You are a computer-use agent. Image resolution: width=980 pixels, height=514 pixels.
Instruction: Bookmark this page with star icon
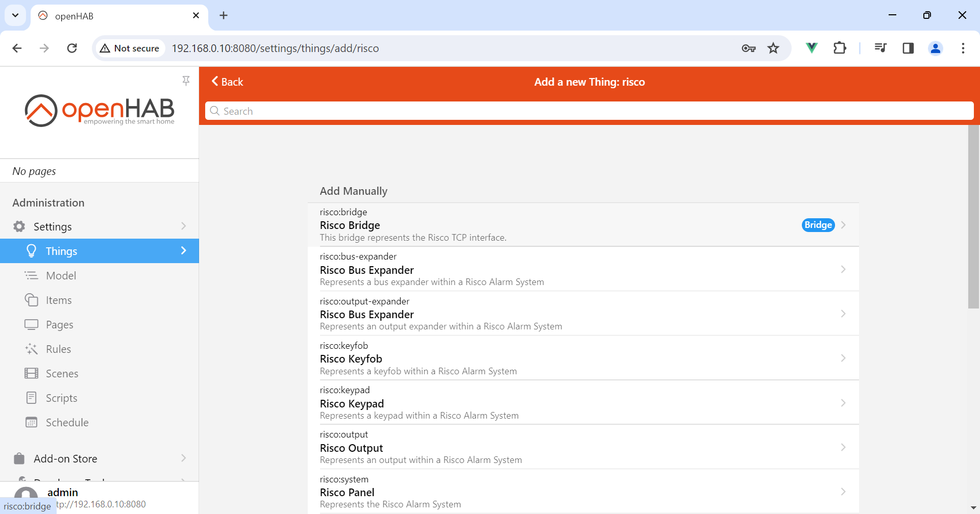[x=773, y=48]
